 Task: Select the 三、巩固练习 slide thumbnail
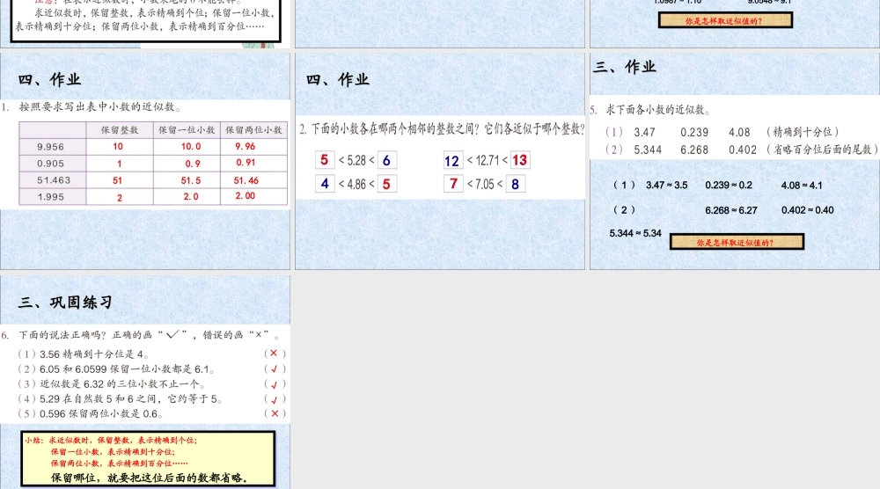tap(145, 382)
